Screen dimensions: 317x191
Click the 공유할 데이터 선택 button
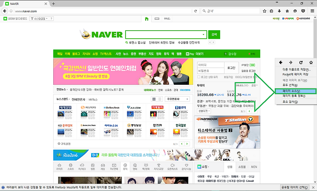pyautogui.click(x=295, y=187)
